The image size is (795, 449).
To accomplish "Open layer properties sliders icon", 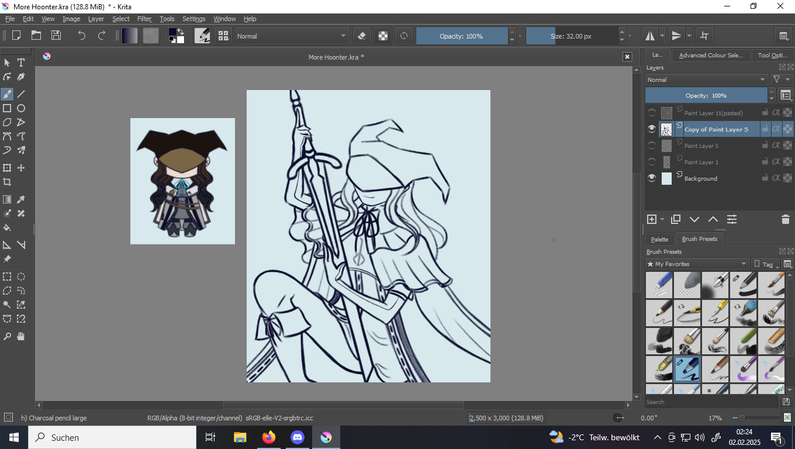I will 732,219.
